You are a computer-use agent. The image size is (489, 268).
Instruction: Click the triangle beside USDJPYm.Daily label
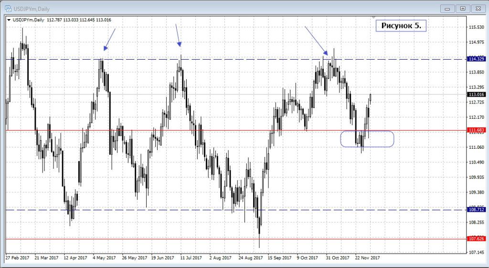[9, 20]
